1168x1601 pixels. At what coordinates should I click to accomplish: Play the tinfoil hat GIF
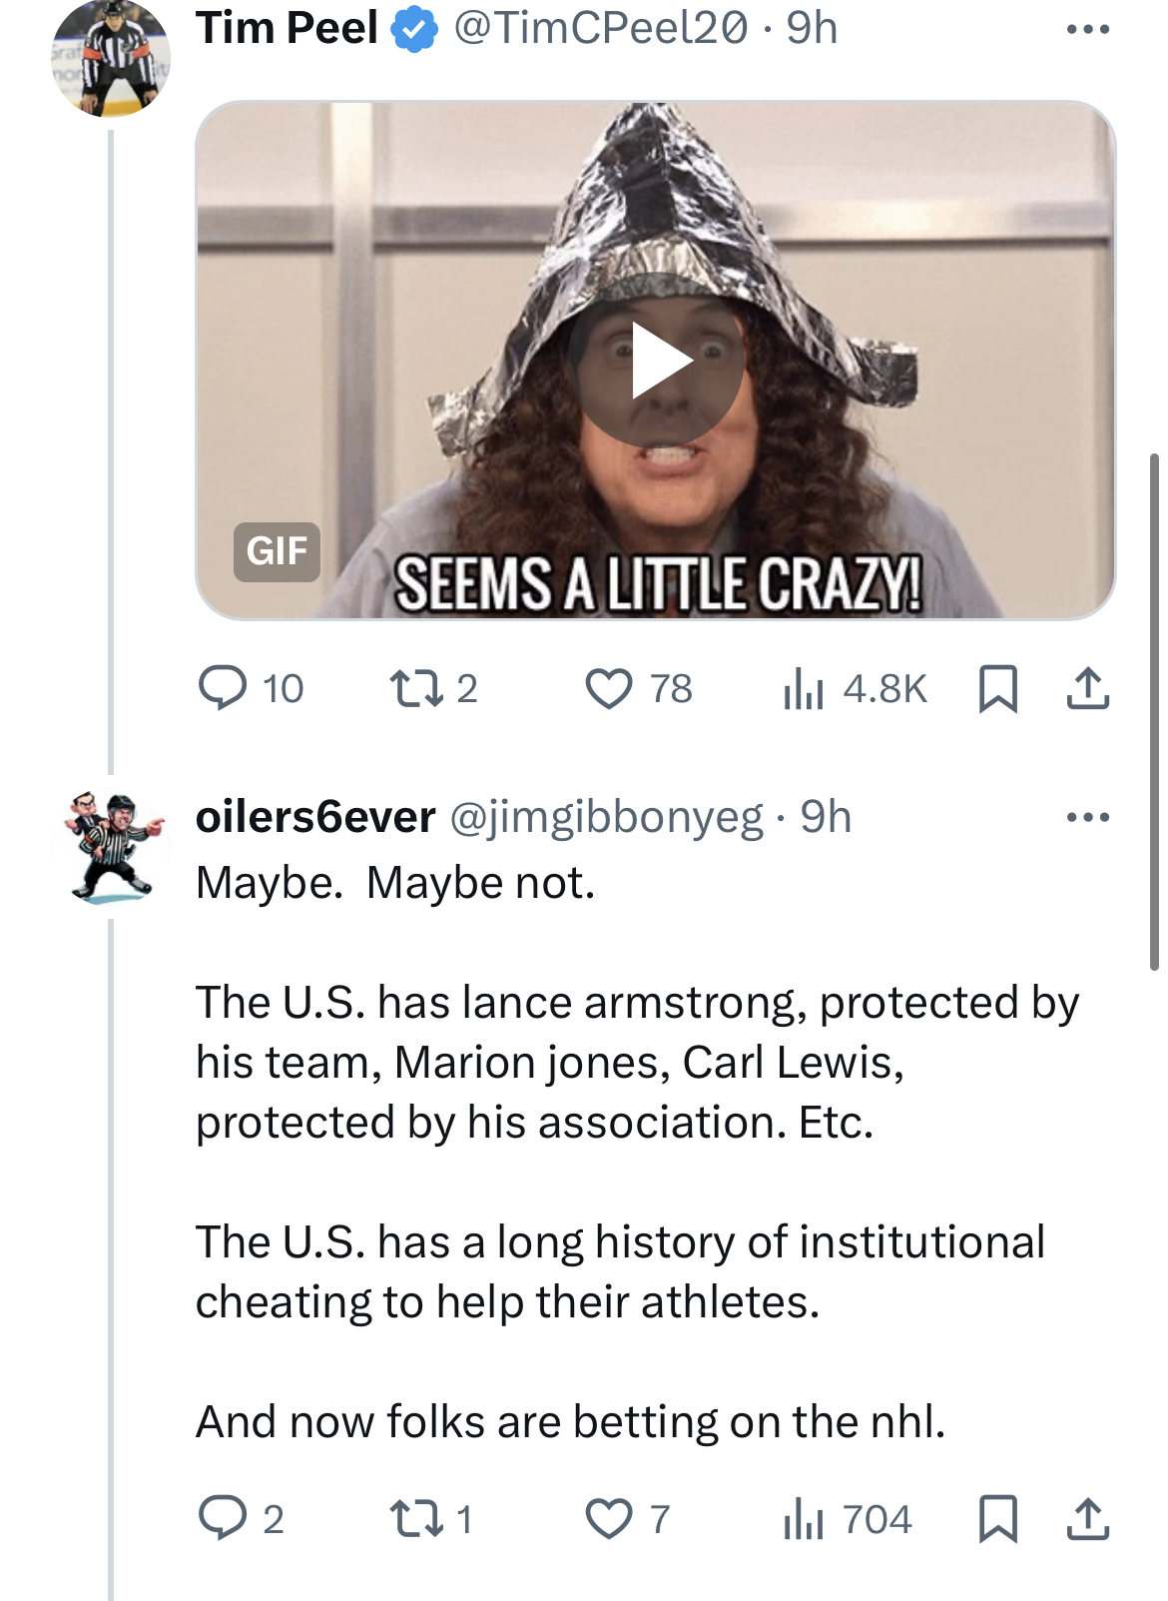pyautogui.click(x=656, y=361)
